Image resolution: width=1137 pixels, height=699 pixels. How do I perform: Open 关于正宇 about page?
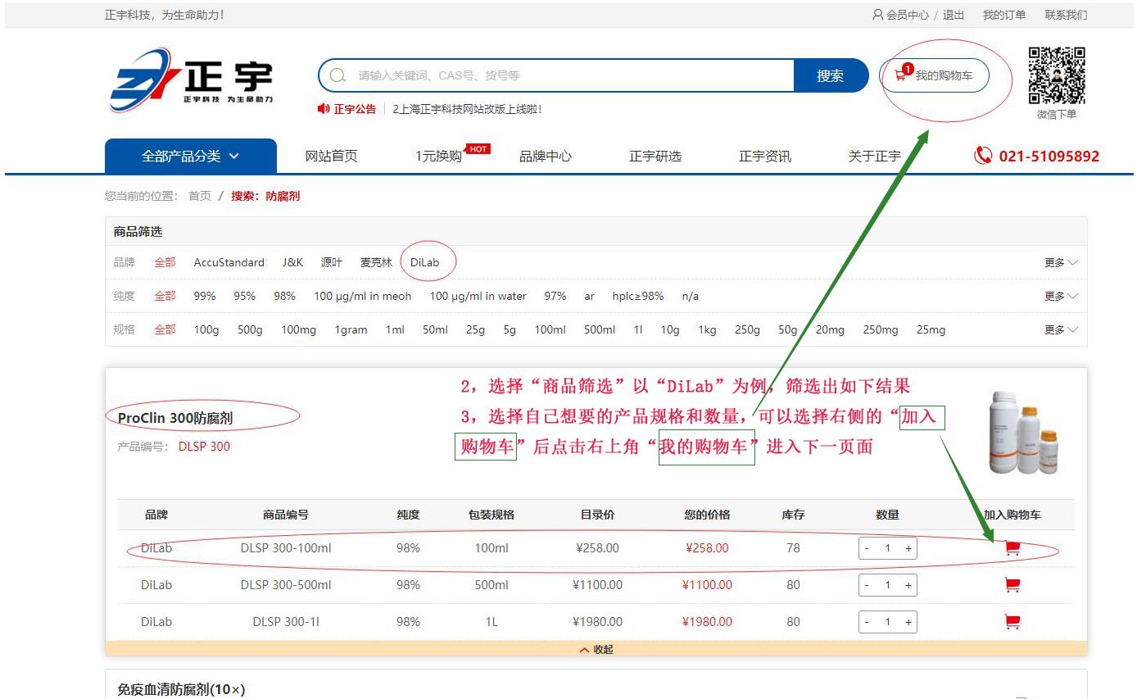[x=875, y=156]
